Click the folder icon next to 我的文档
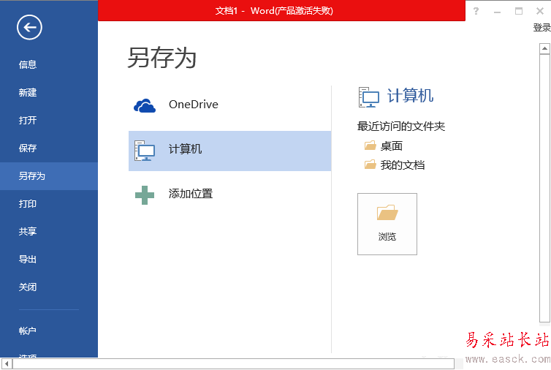This screenshot has height=370, width=551. pyautogui.click(x=370, y=165)
